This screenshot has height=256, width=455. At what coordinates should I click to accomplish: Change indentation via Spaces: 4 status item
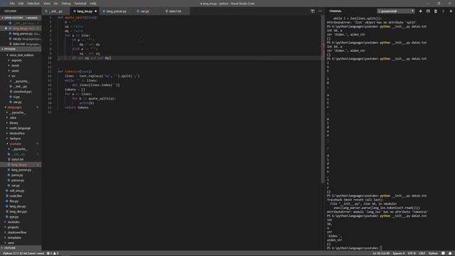coord(399,253)
